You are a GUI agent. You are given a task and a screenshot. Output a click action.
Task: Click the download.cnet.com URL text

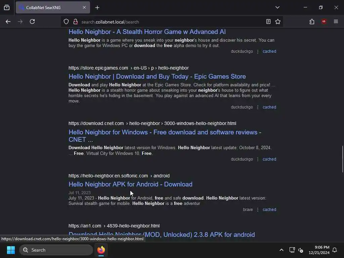coord(152,124)
